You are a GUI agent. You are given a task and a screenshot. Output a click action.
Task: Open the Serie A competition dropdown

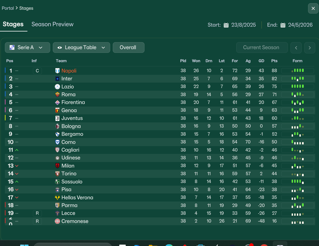pos(27,48)
